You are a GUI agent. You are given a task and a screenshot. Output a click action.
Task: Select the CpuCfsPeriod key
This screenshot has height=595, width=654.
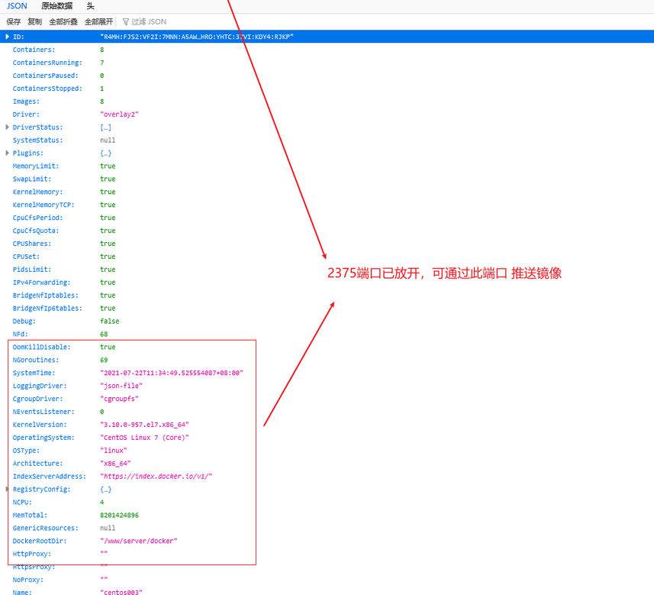pyautogui.click(x=38, y=218)
